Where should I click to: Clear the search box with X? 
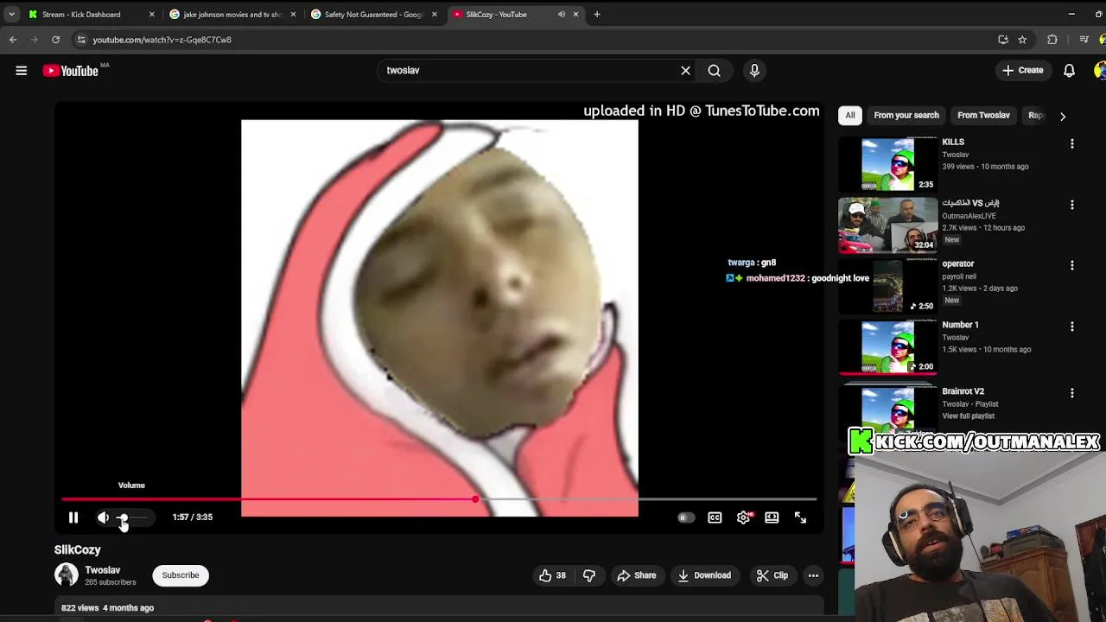coord(685,71)
